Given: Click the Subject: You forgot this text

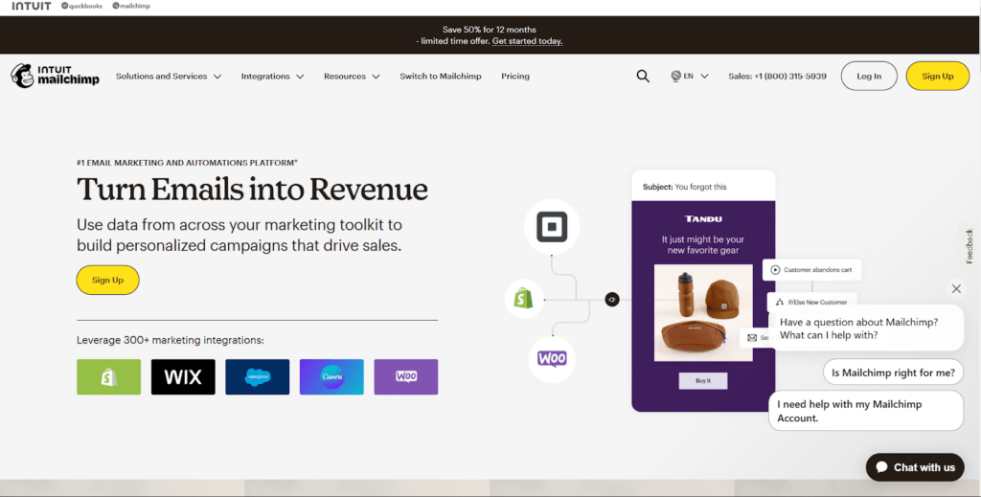Looking at the screenshot, I should pyautogui.click(x=684, y=187).
